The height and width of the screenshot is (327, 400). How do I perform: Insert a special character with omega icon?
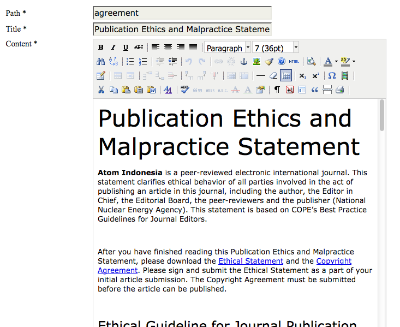click(332, 76)
